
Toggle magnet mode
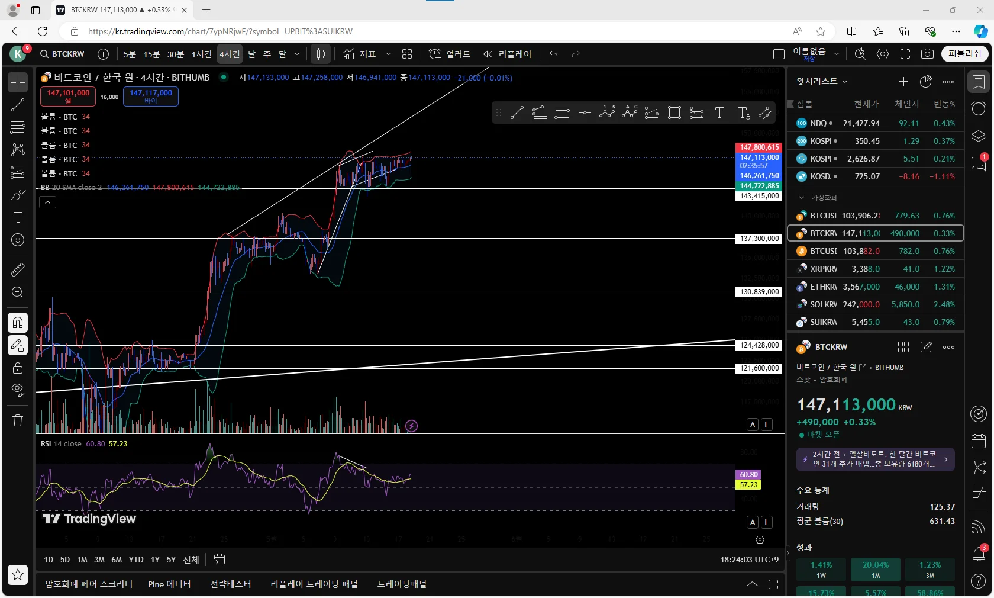click(18, 322)
